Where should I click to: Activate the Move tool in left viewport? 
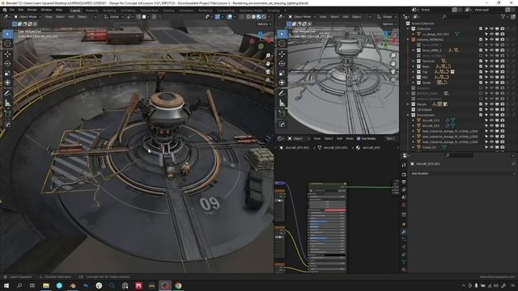coord(7,54)
